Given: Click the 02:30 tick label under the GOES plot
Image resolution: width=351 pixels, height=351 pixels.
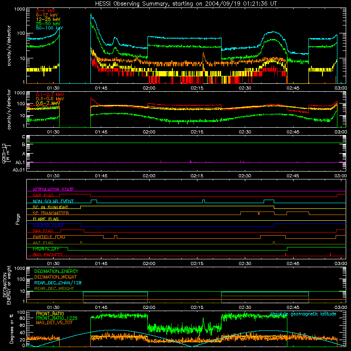Looking at the screenshot, I should tap(245, 176).
